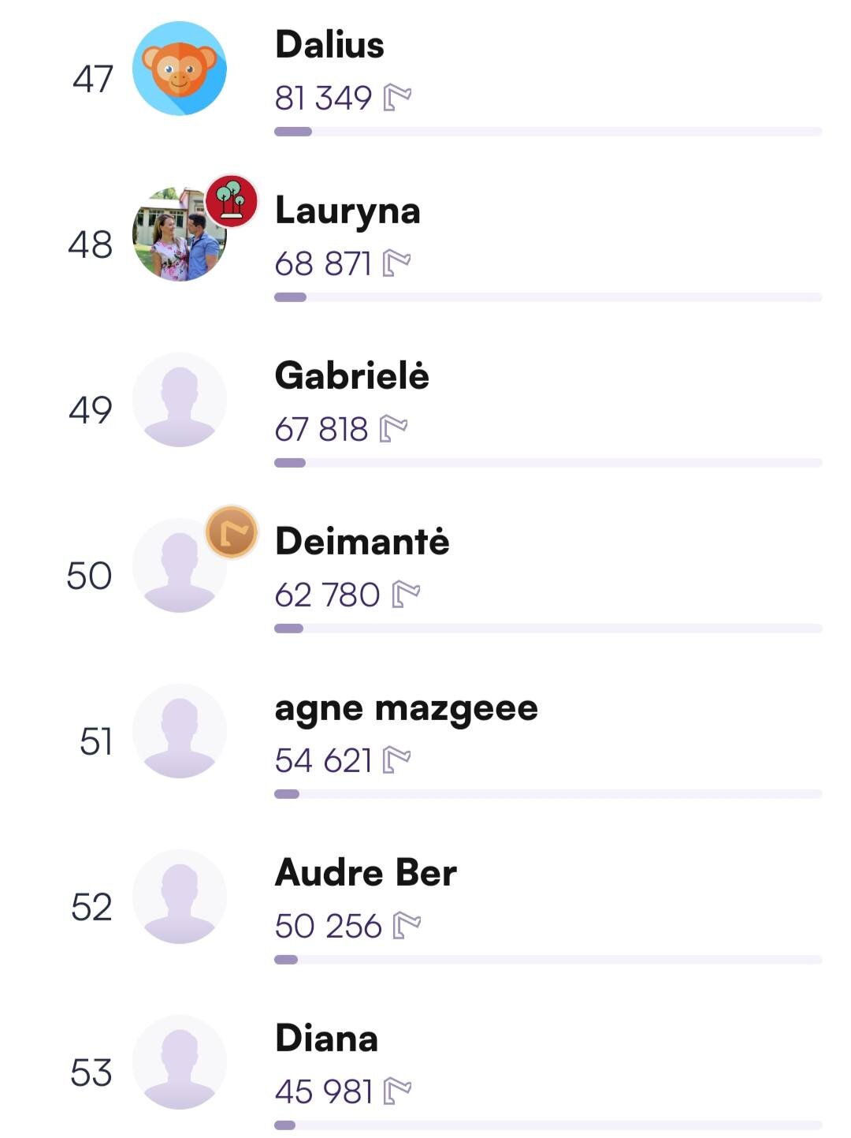Click Deimantė's score progress bar

(x=548, y=629)
